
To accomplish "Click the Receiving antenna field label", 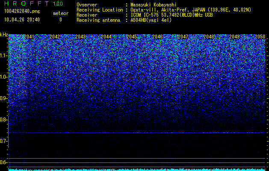I will coord(98,20).
